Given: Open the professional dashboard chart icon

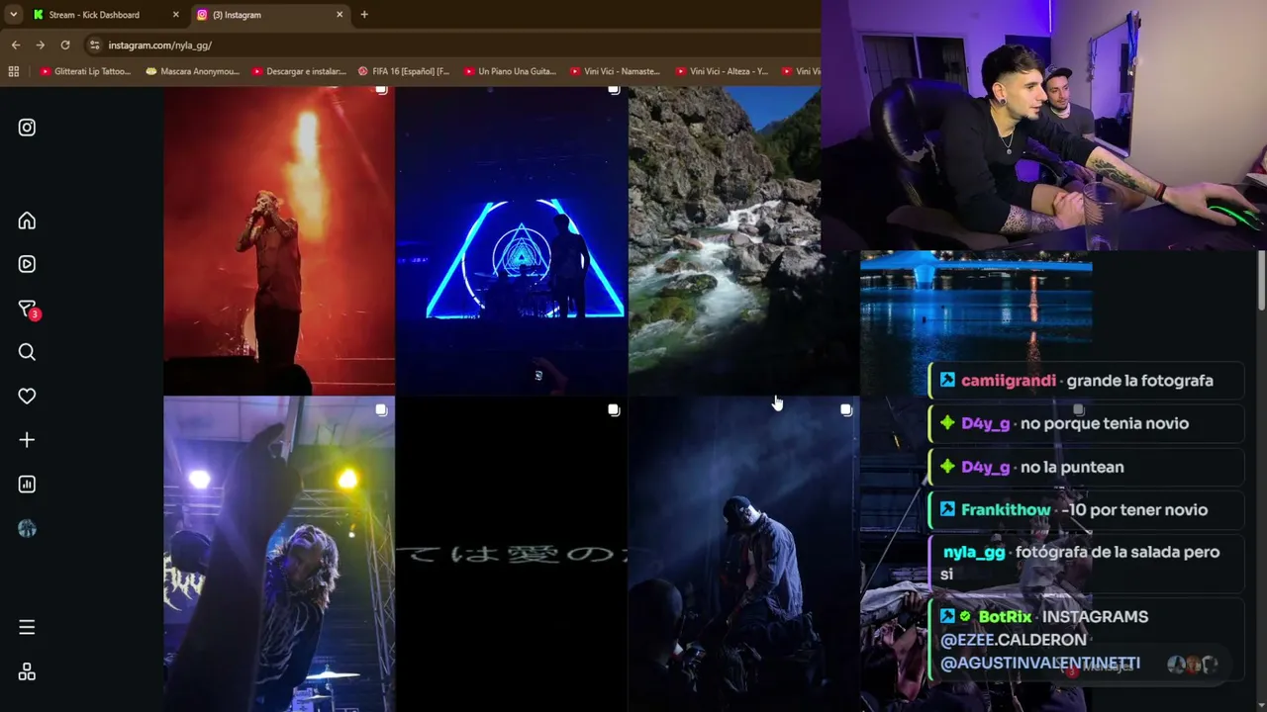Looking at the screenshot, I should pos(27,485).
